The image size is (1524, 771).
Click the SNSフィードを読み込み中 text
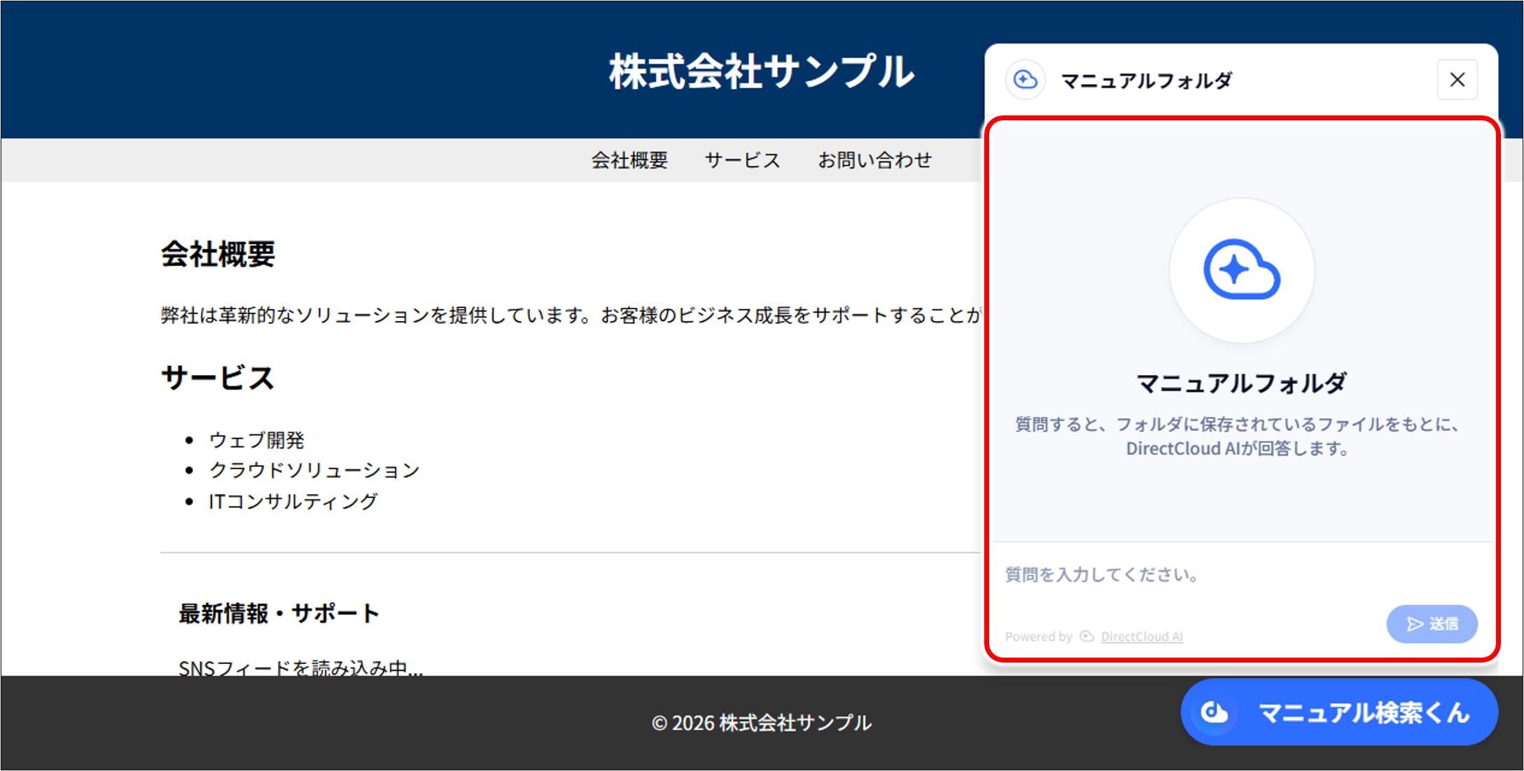300,668
